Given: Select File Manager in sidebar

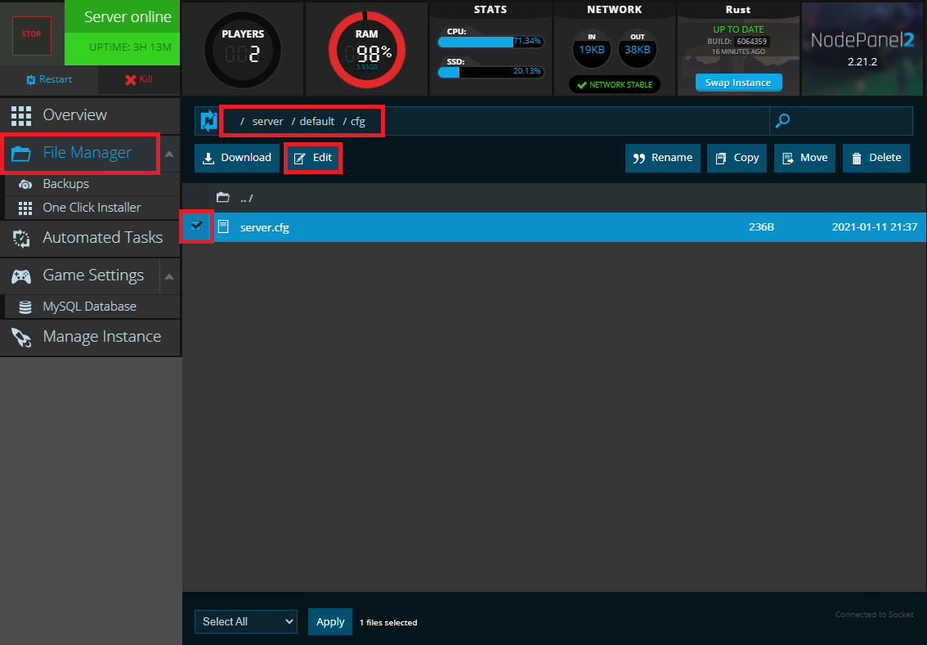Looking at the screenshot, I should [x=87, y=153].
